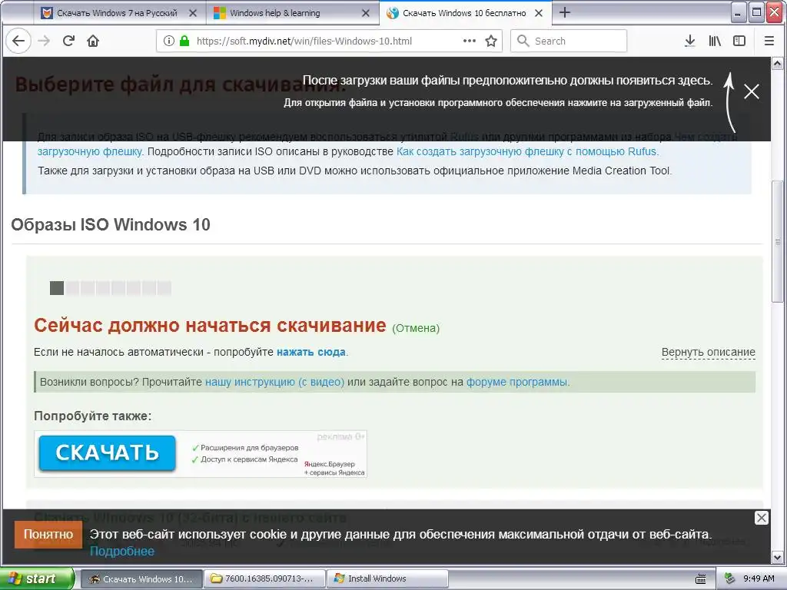
Task: Open the Library bookmarks icon
Action: tap(715, 41)
